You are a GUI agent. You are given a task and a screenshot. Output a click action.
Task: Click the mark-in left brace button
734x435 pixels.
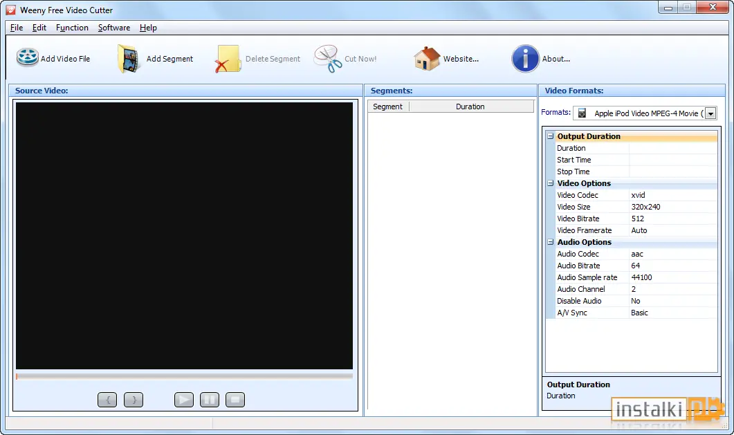pyautogui.click(x=107, y=400)
